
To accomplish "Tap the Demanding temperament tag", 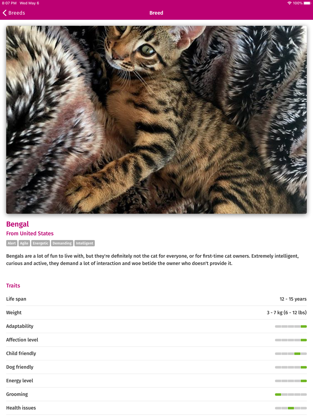I will click(62, 243).
